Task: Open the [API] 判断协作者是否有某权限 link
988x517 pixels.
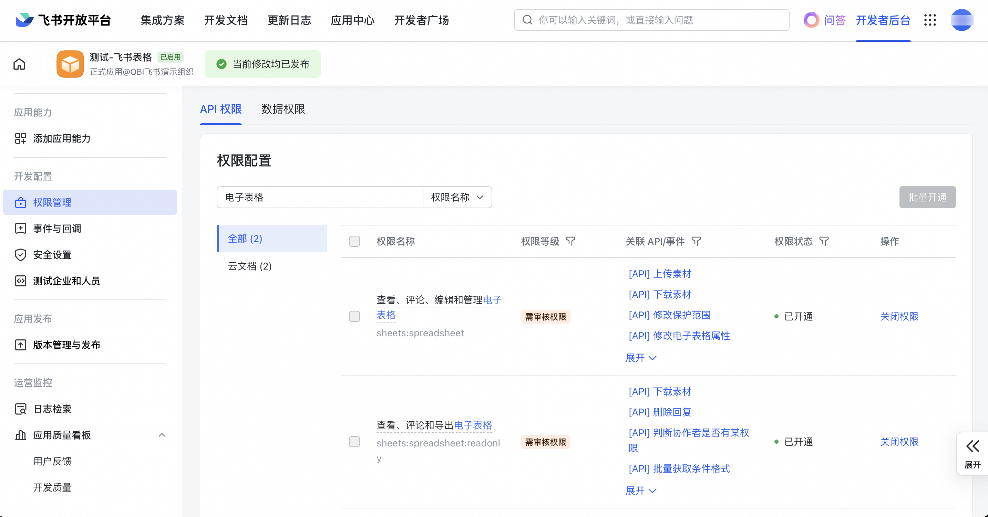Action: point(689,440)
